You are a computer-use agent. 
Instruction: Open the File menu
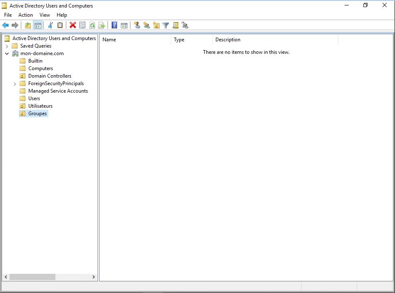coord(8,15)
